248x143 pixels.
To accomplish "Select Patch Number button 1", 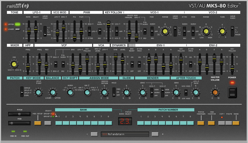I will 141,123.
